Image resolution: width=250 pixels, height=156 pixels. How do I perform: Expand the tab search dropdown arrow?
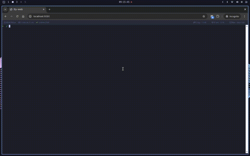pos(5,9)
